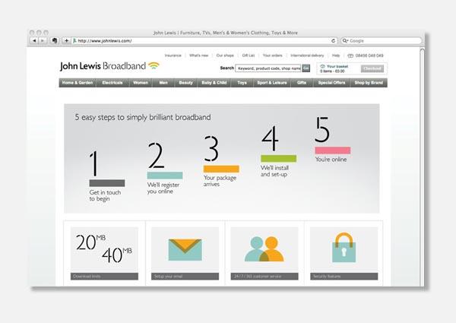Click the Google search field in browser
The image size is (456, 323).
pos(382,41)
